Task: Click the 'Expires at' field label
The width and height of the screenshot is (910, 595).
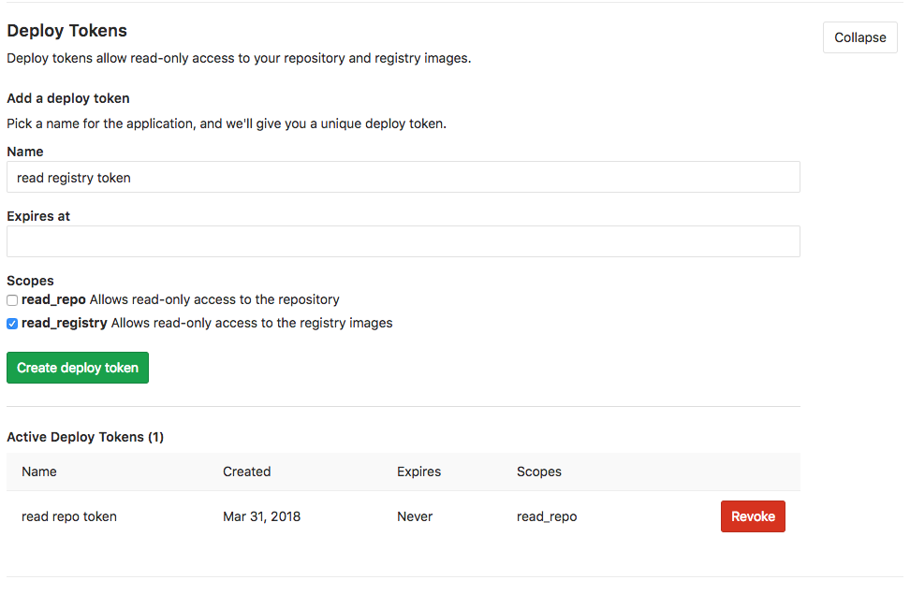Action: [38, 216]
